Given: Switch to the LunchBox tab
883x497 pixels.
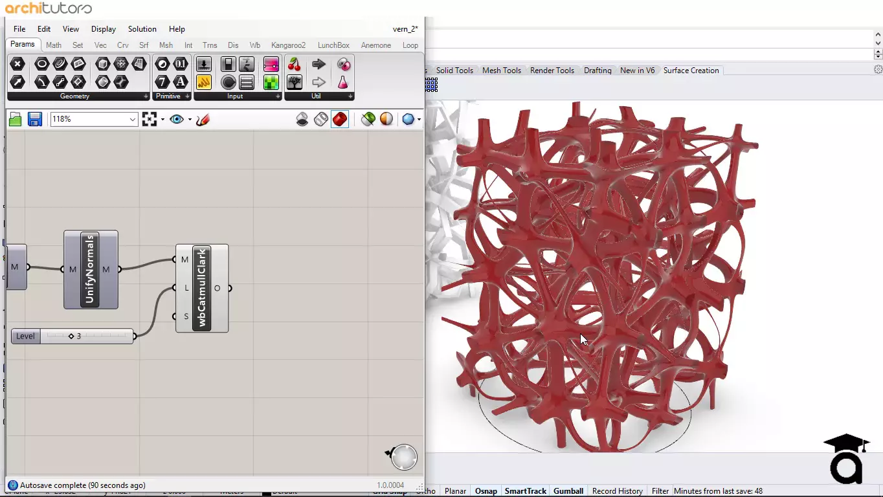Looking at the screenshot, I should pos(333,45).
